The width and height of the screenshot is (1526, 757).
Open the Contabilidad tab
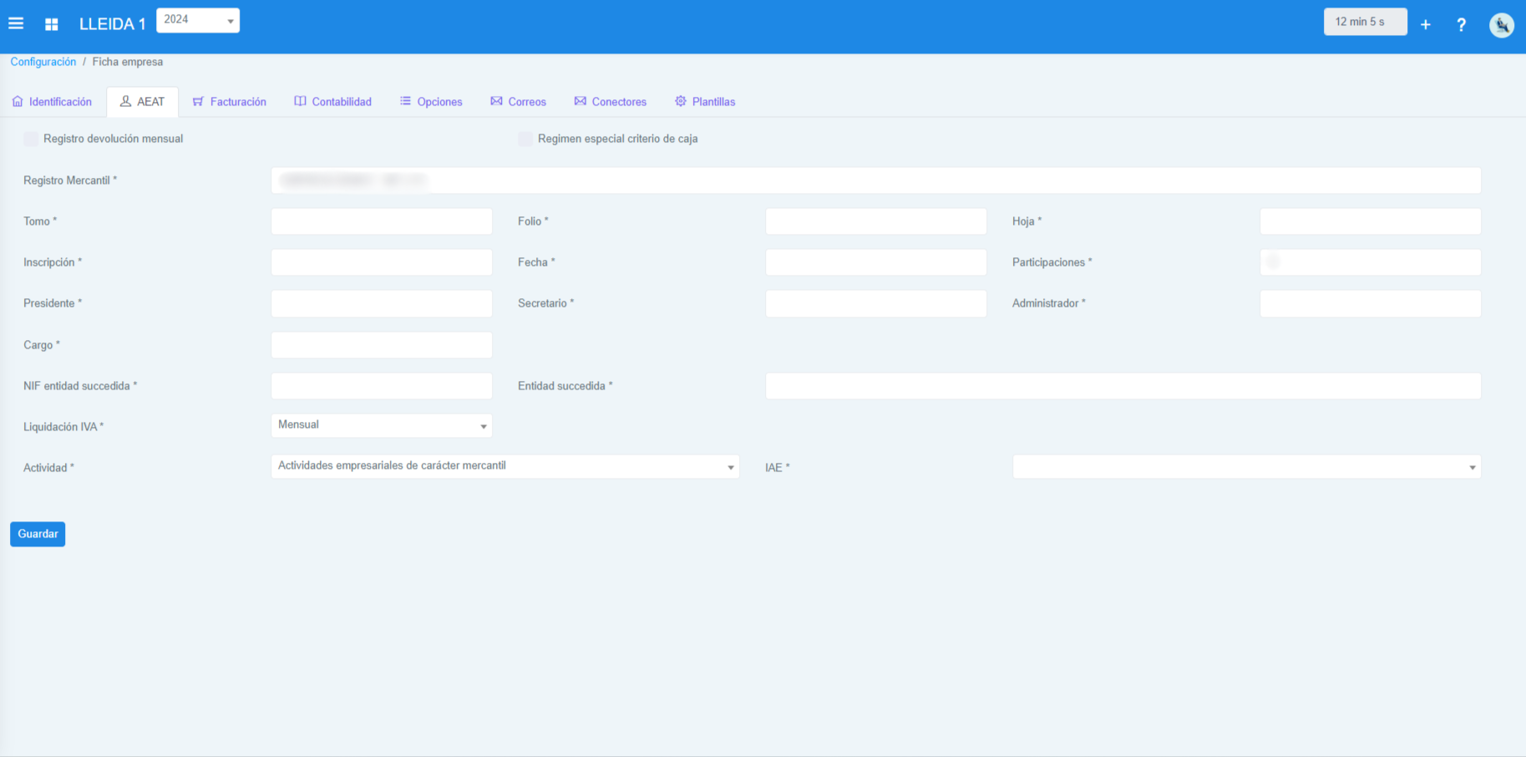click(x=332, y=102)
